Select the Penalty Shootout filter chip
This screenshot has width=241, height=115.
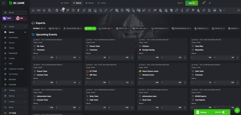(182, 28)
